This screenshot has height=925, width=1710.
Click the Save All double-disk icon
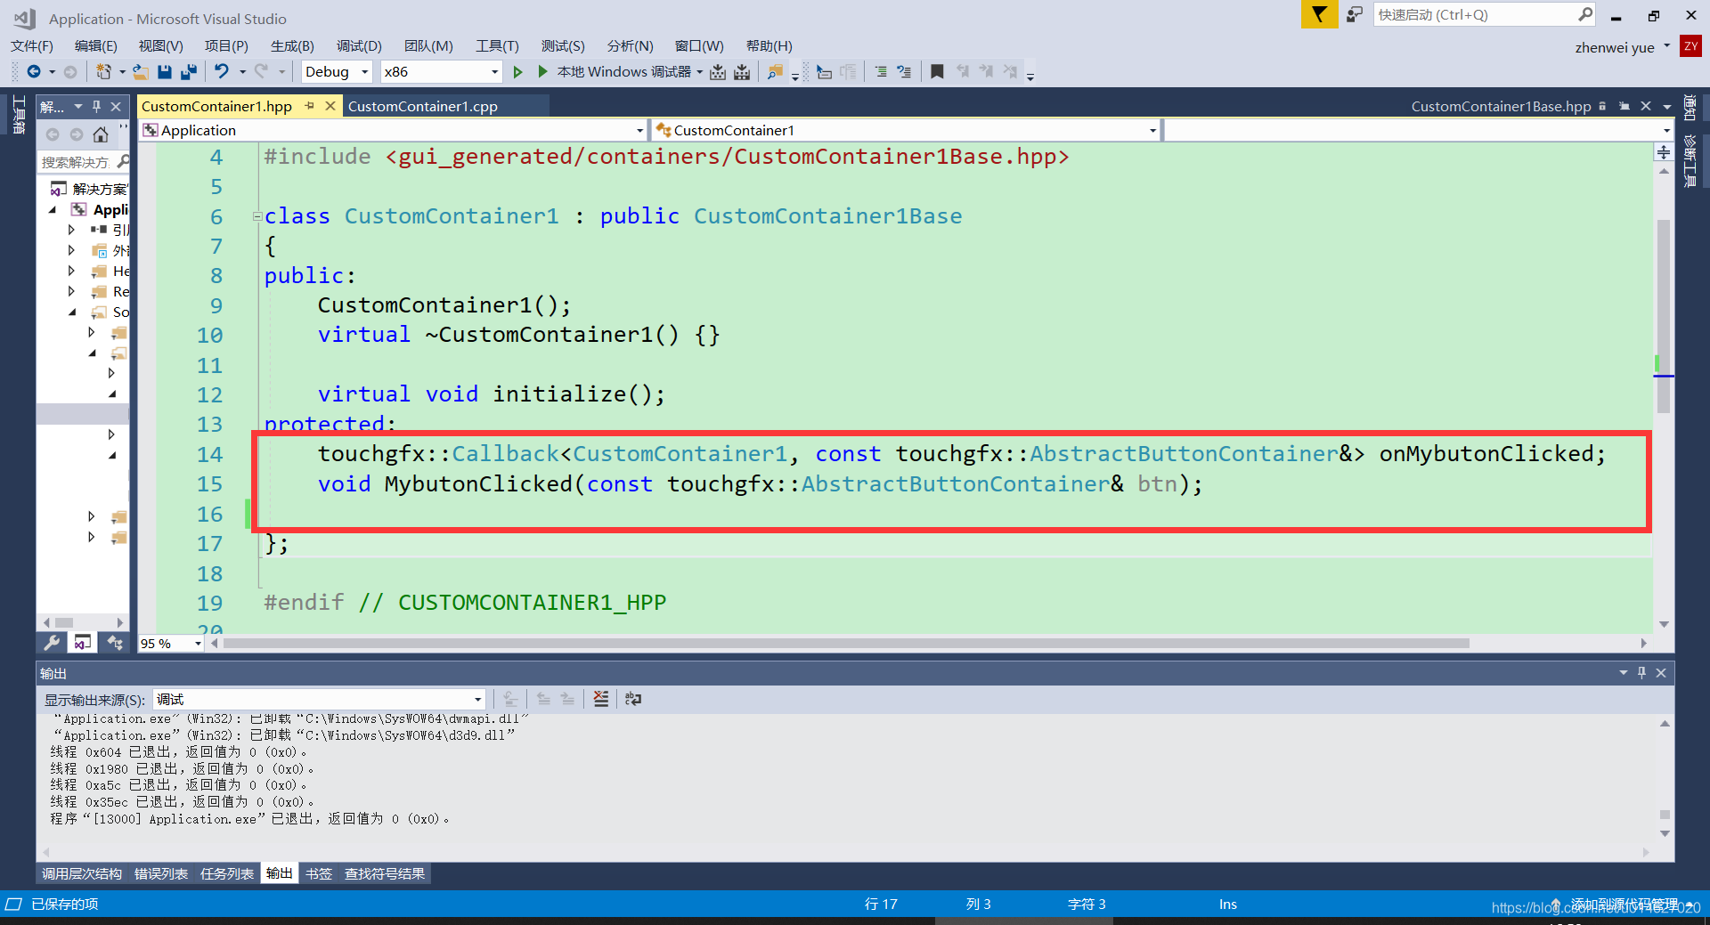pyautogui.click(x=189, y=71)
